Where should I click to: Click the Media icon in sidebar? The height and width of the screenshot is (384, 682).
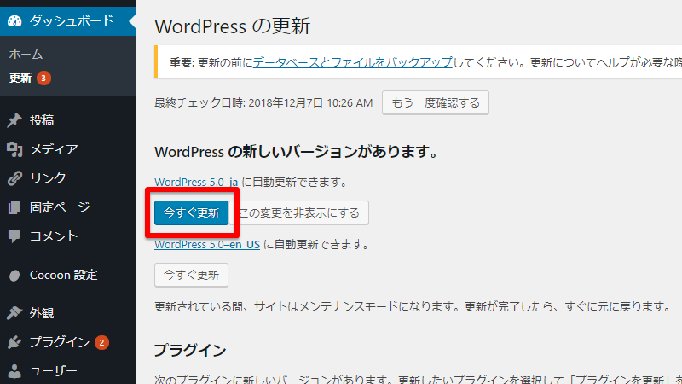14,149
